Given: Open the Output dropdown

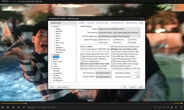Looking at the screenshot, I should [119, 29].
